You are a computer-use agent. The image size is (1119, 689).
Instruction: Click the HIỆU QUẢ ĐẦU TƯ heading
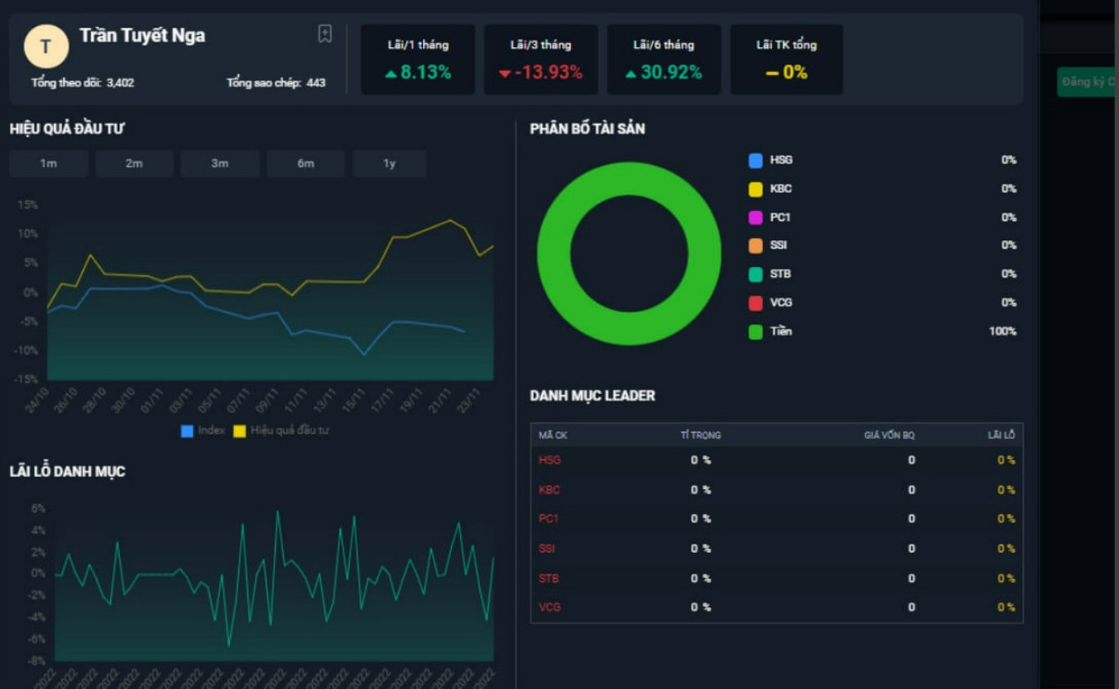tap(67, 129)
